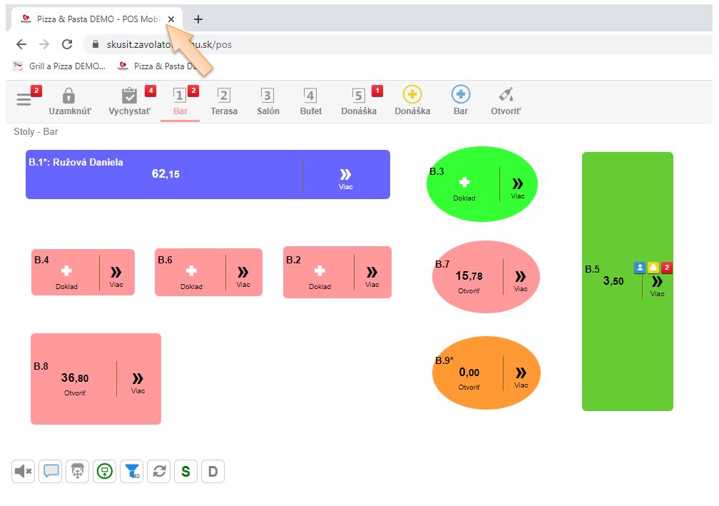Expand Viac options for table B.7
719x506 pixels.
[521, 278]
